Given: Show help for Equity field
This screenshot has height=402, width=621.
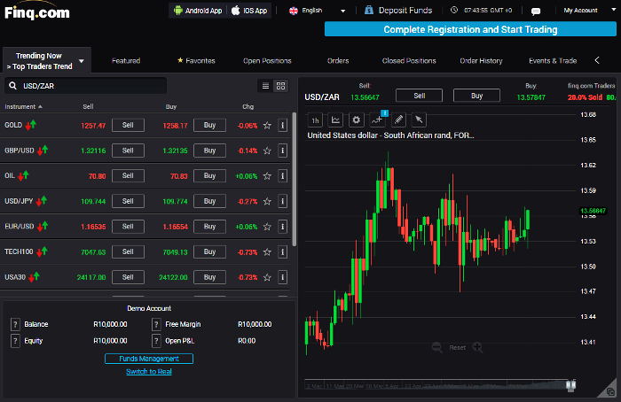Looking at the screenshot, I should point(15,341).
